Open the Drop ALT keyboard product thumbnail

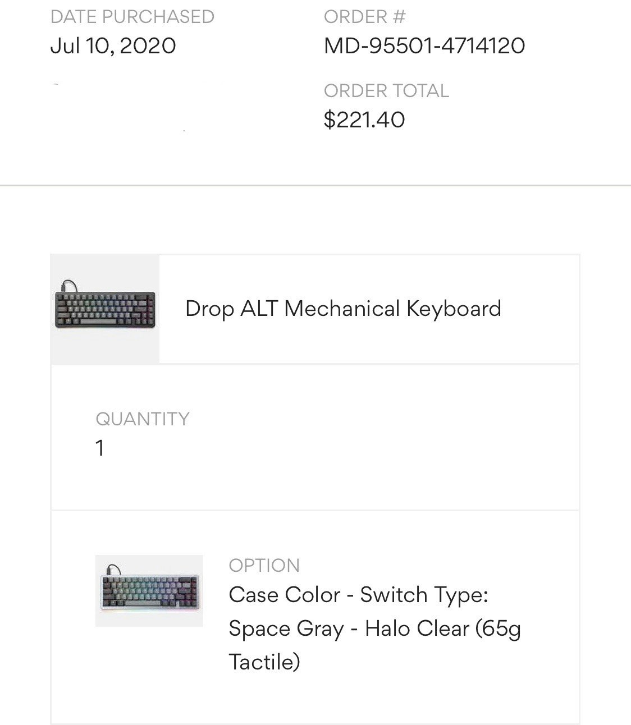105,309
